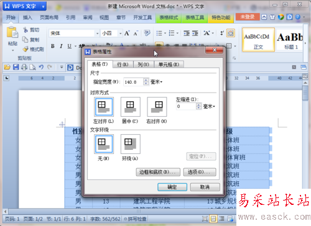Screen dimensions: 311x226
Task: Toggle the ruler tab-stop selector (L) button
Action: click(x=7, y=78)
